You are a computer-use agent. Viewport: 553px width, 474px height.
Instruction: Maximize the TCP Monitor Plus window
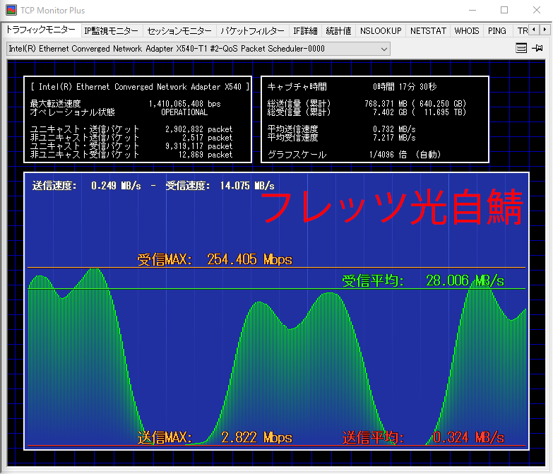504,11
